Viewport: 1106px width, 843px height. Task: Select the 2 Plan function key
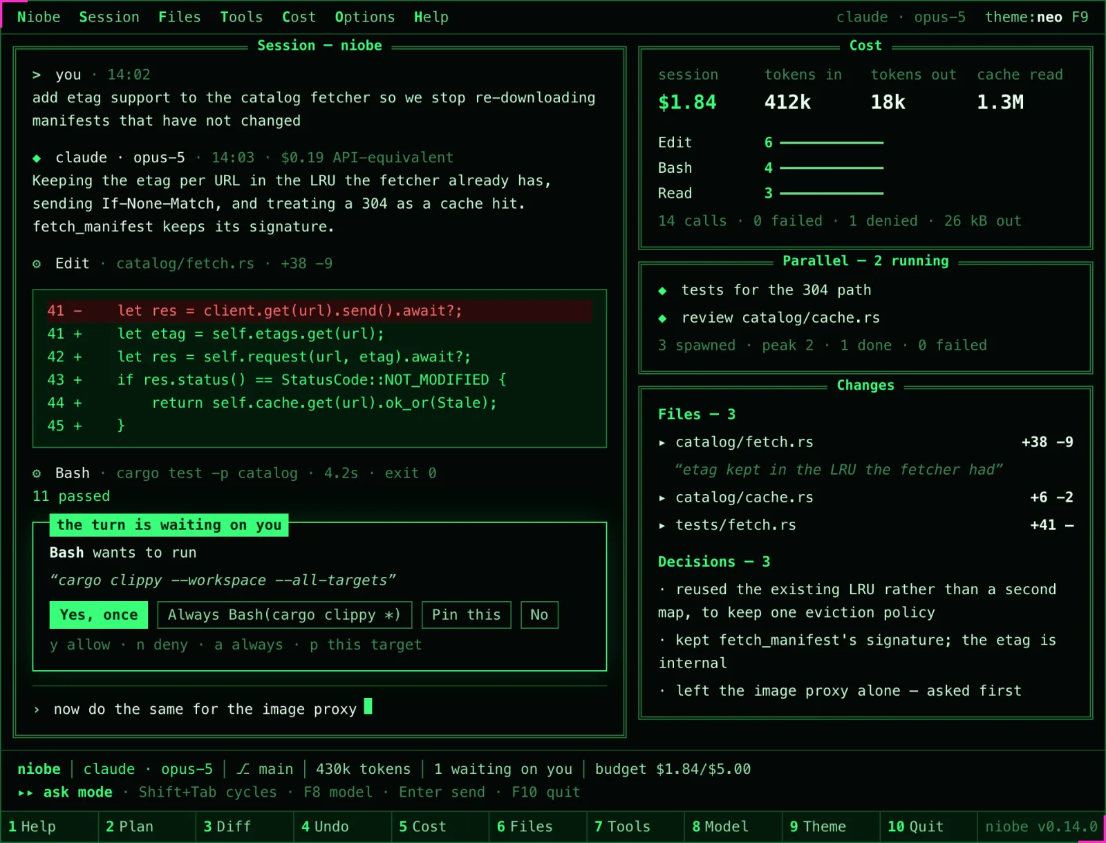click(147, 826)
